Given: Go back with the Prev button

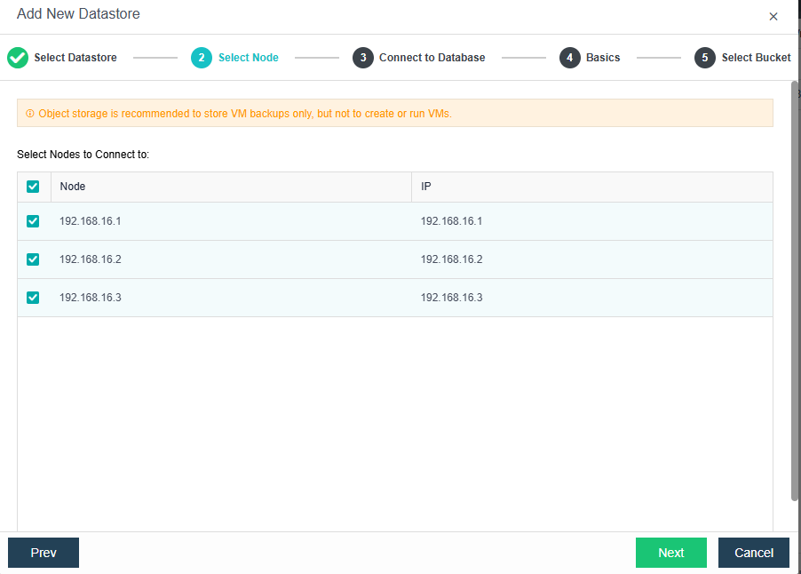Looking at the screenshot, I should (44, 553).
